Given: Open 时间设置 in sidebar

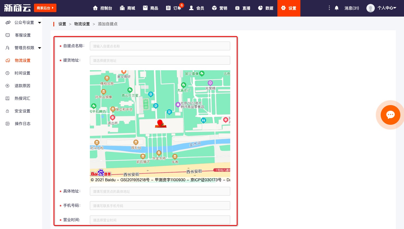Looking at the screenshot, I should 22,73.
